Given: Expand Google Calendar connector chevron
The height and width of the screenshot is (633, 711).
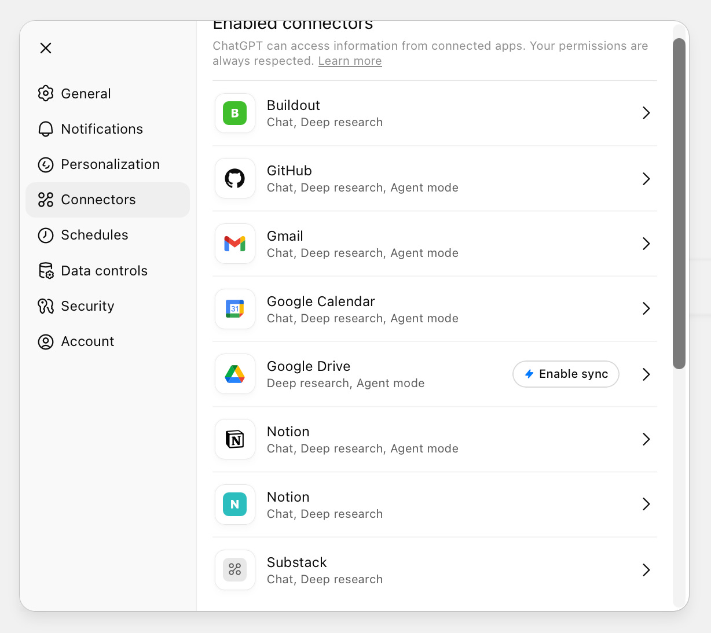Looking at the screenshot, I should click(646, 309).
